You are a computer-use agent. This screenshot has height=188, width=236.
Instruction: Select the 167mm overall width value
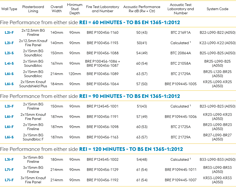tap(57, 63)
